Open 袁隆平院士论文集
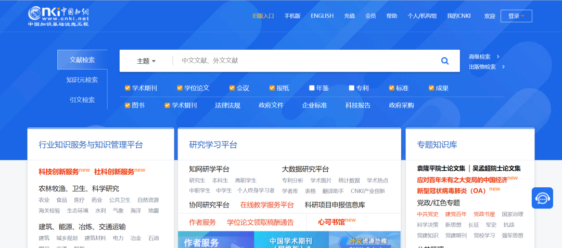The height and width of the screenshot is (248, 562). click(x=441, y=169)
